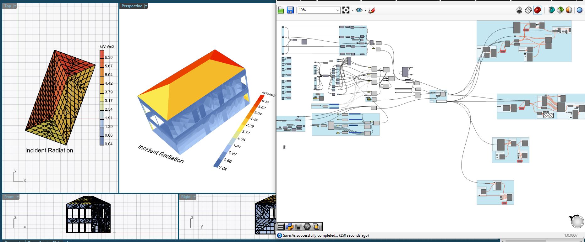
Task: Open a file with the green folder icon
Action: [281, 10]
